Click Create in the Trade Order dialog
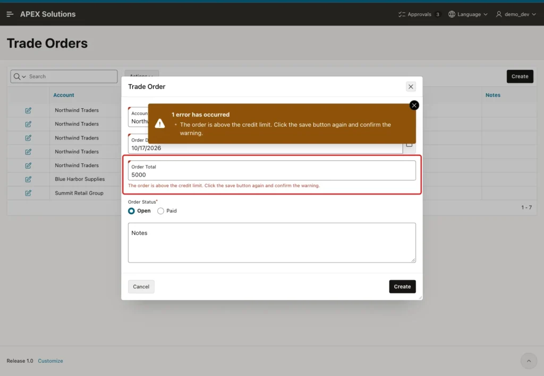Viewport: 544px width, 376px height. coord(402,287)
